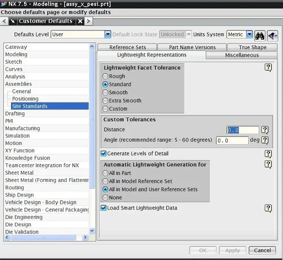The width and height of the screenshot is (283, 260).
Task: Choose None for automatic lightweight generation
Action: (105, 197)
